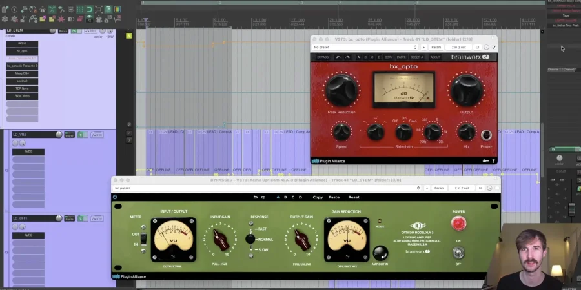Click the redo arrow in bx_opto toolbar
This screenshot has height=290, width=581.
pyautogui.click(x=347, y=57)
